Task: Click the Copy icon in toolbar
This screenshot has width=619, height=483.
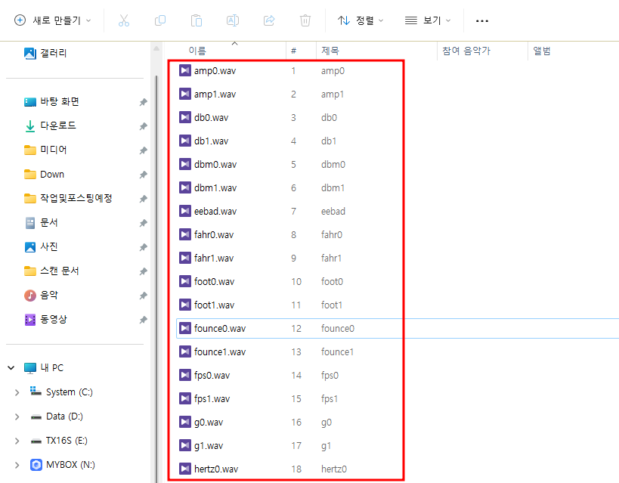Action: [160, 20]
